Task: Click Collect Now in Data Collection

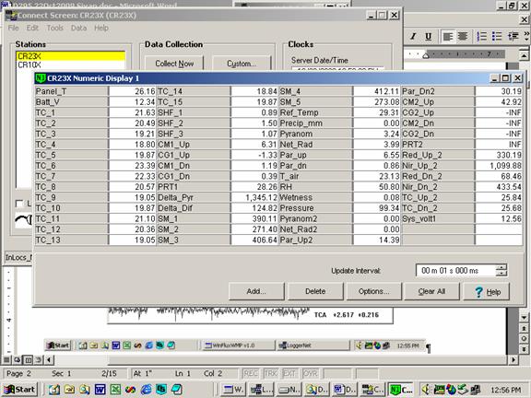Action: click(x=174, y=64)
